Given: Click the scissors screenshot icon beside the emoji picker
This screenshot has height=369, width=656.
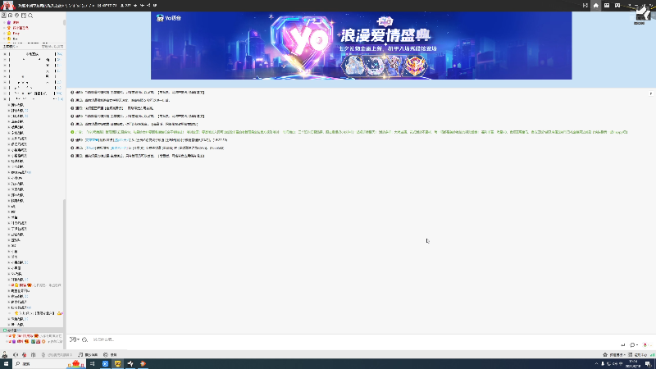Looking at the screenshot, I should pyautogui.click(x=84, y=339).
